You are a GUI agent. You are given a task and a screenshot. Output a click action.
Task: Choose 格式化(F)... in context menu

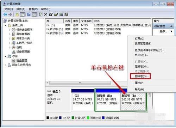pos(142,55)
